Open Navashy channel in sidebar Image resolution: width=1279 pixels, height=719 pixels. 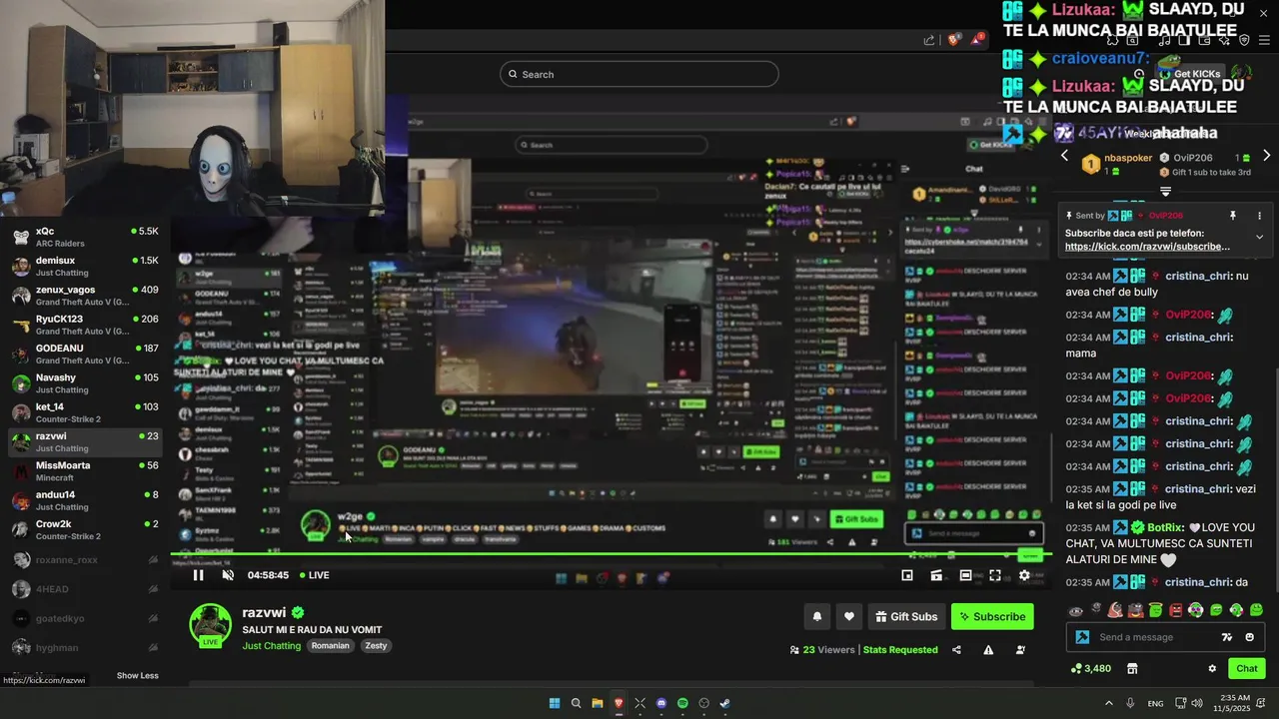click(x=84, y=383)
